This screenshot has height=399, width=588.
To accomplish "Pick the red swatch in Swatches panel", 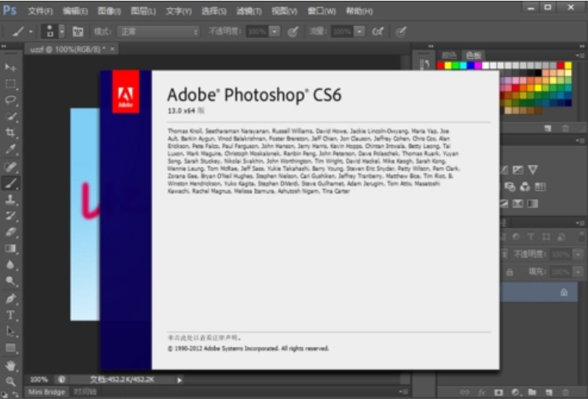I will point(441,66).
